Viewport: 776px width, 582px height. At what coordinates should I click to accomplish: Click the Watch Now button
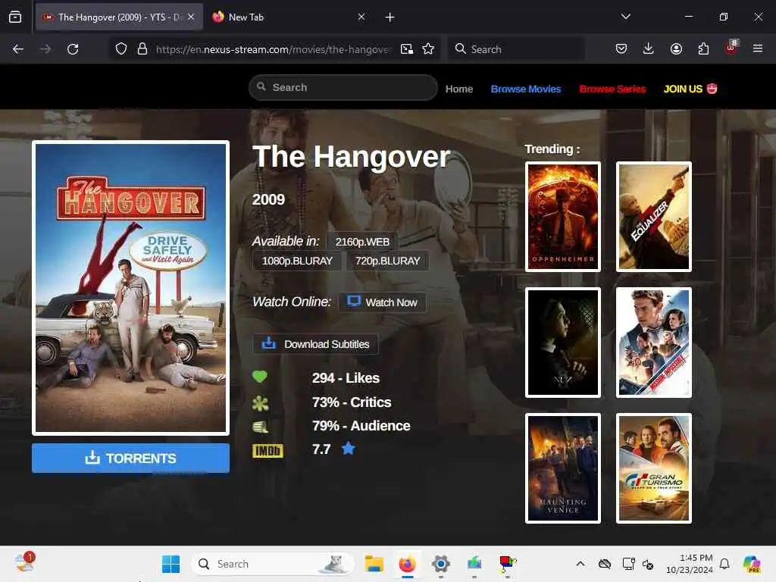pos(382,302)
